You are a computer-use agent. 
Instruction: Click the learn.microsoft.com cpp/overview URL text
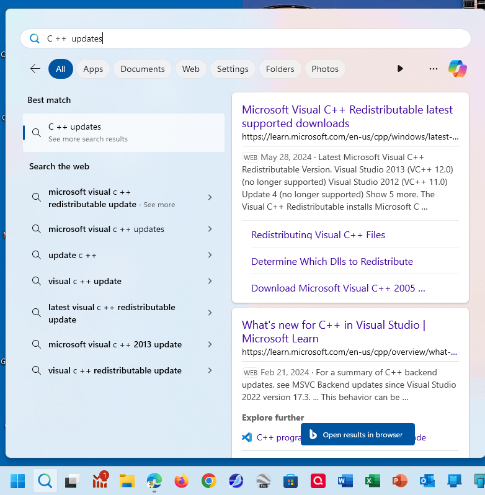click(349, 352)
